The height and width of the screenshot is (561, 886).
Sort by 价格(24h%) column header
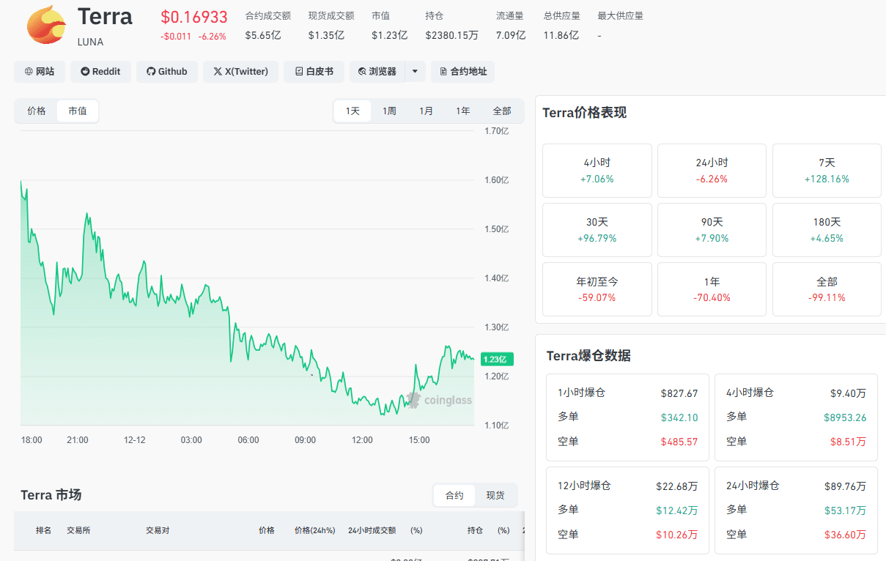pyautogui.click(x=314, y=530)
